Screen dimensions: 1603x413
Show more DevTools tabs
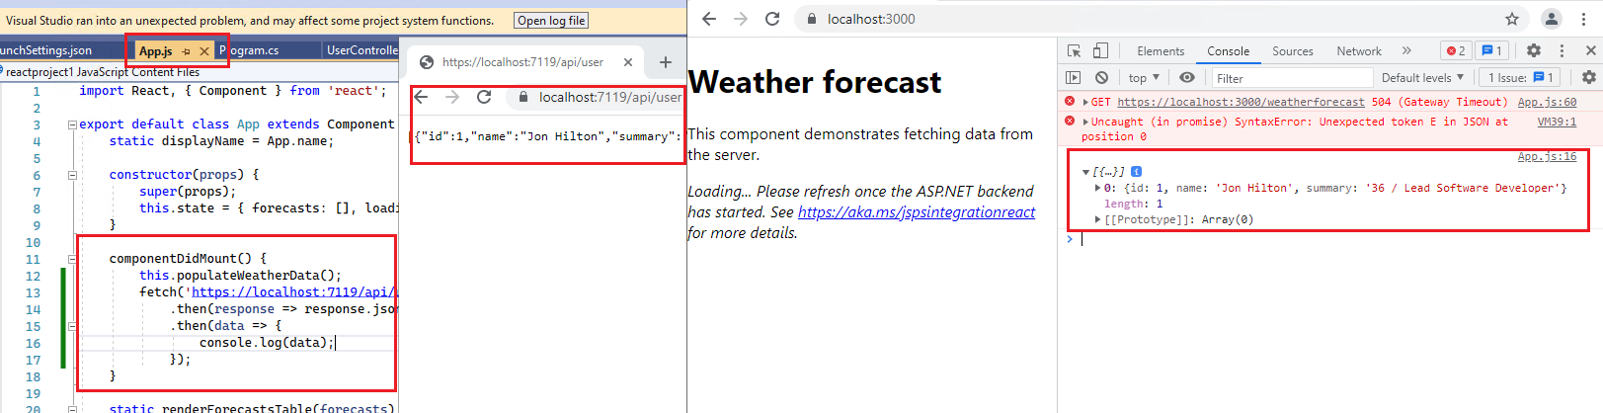(x=1406, y=51)
